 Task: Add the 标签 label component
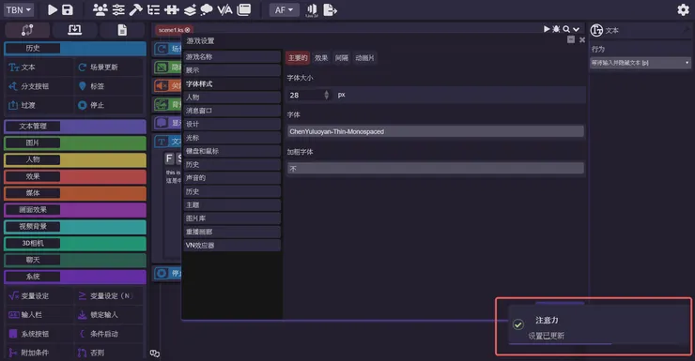(109, 86)
